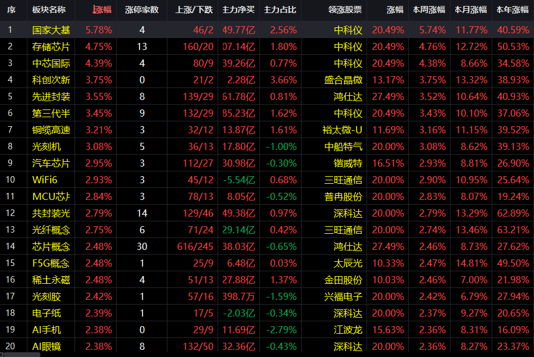The image size is (534, 357).
Task: Sort by 本年涨幅 column header
Action: tap(513, 10)
